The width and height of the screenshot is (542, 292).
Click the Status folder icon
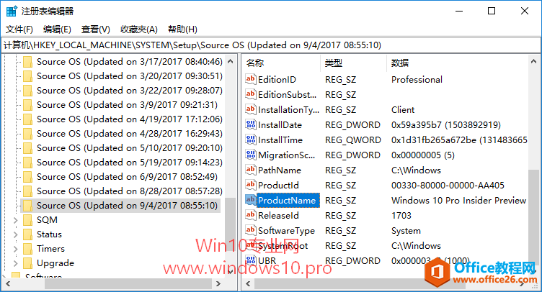[27, 234]
